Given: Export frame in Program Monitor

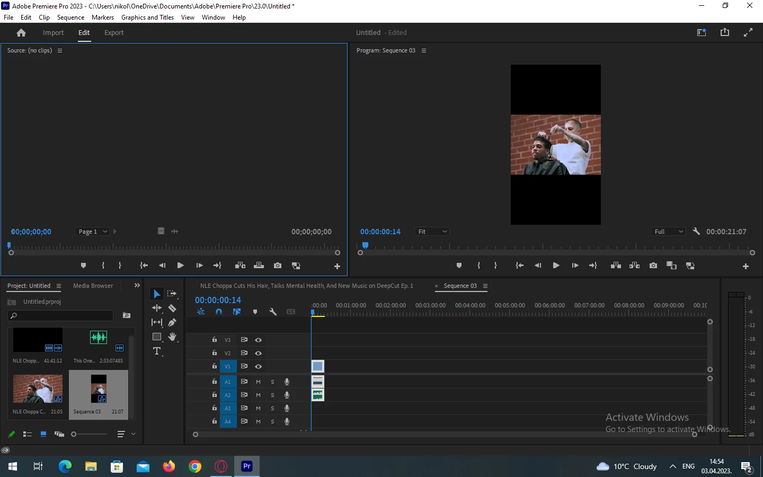Looking at the screenshot, I should [x=653, y=266].
